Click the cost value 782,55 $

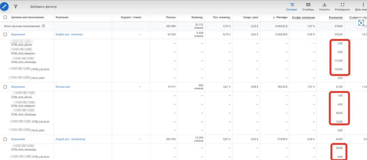(282, 87)
